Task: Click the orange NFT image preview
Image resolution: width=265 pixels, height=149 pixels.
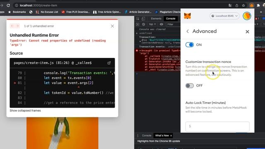Action: coord(63,133)
